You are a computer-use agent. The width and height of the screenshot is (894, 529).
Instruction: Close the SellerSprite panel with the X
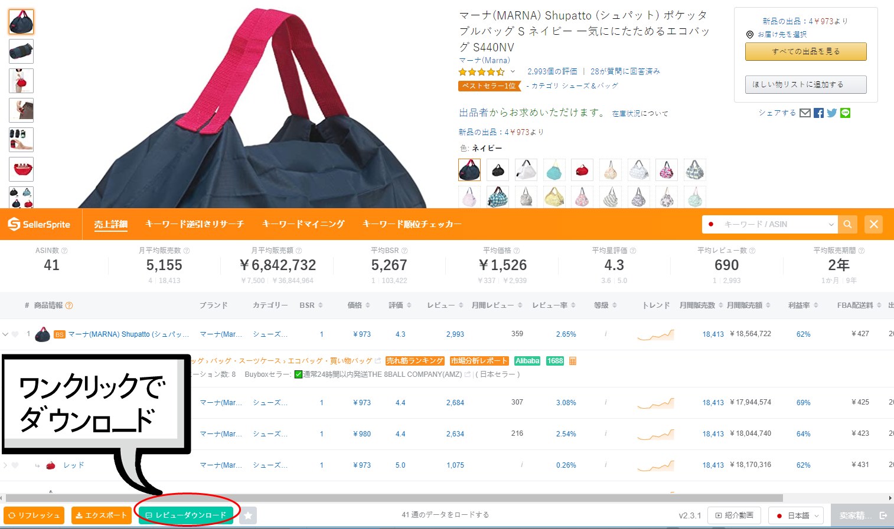point(874,224)
